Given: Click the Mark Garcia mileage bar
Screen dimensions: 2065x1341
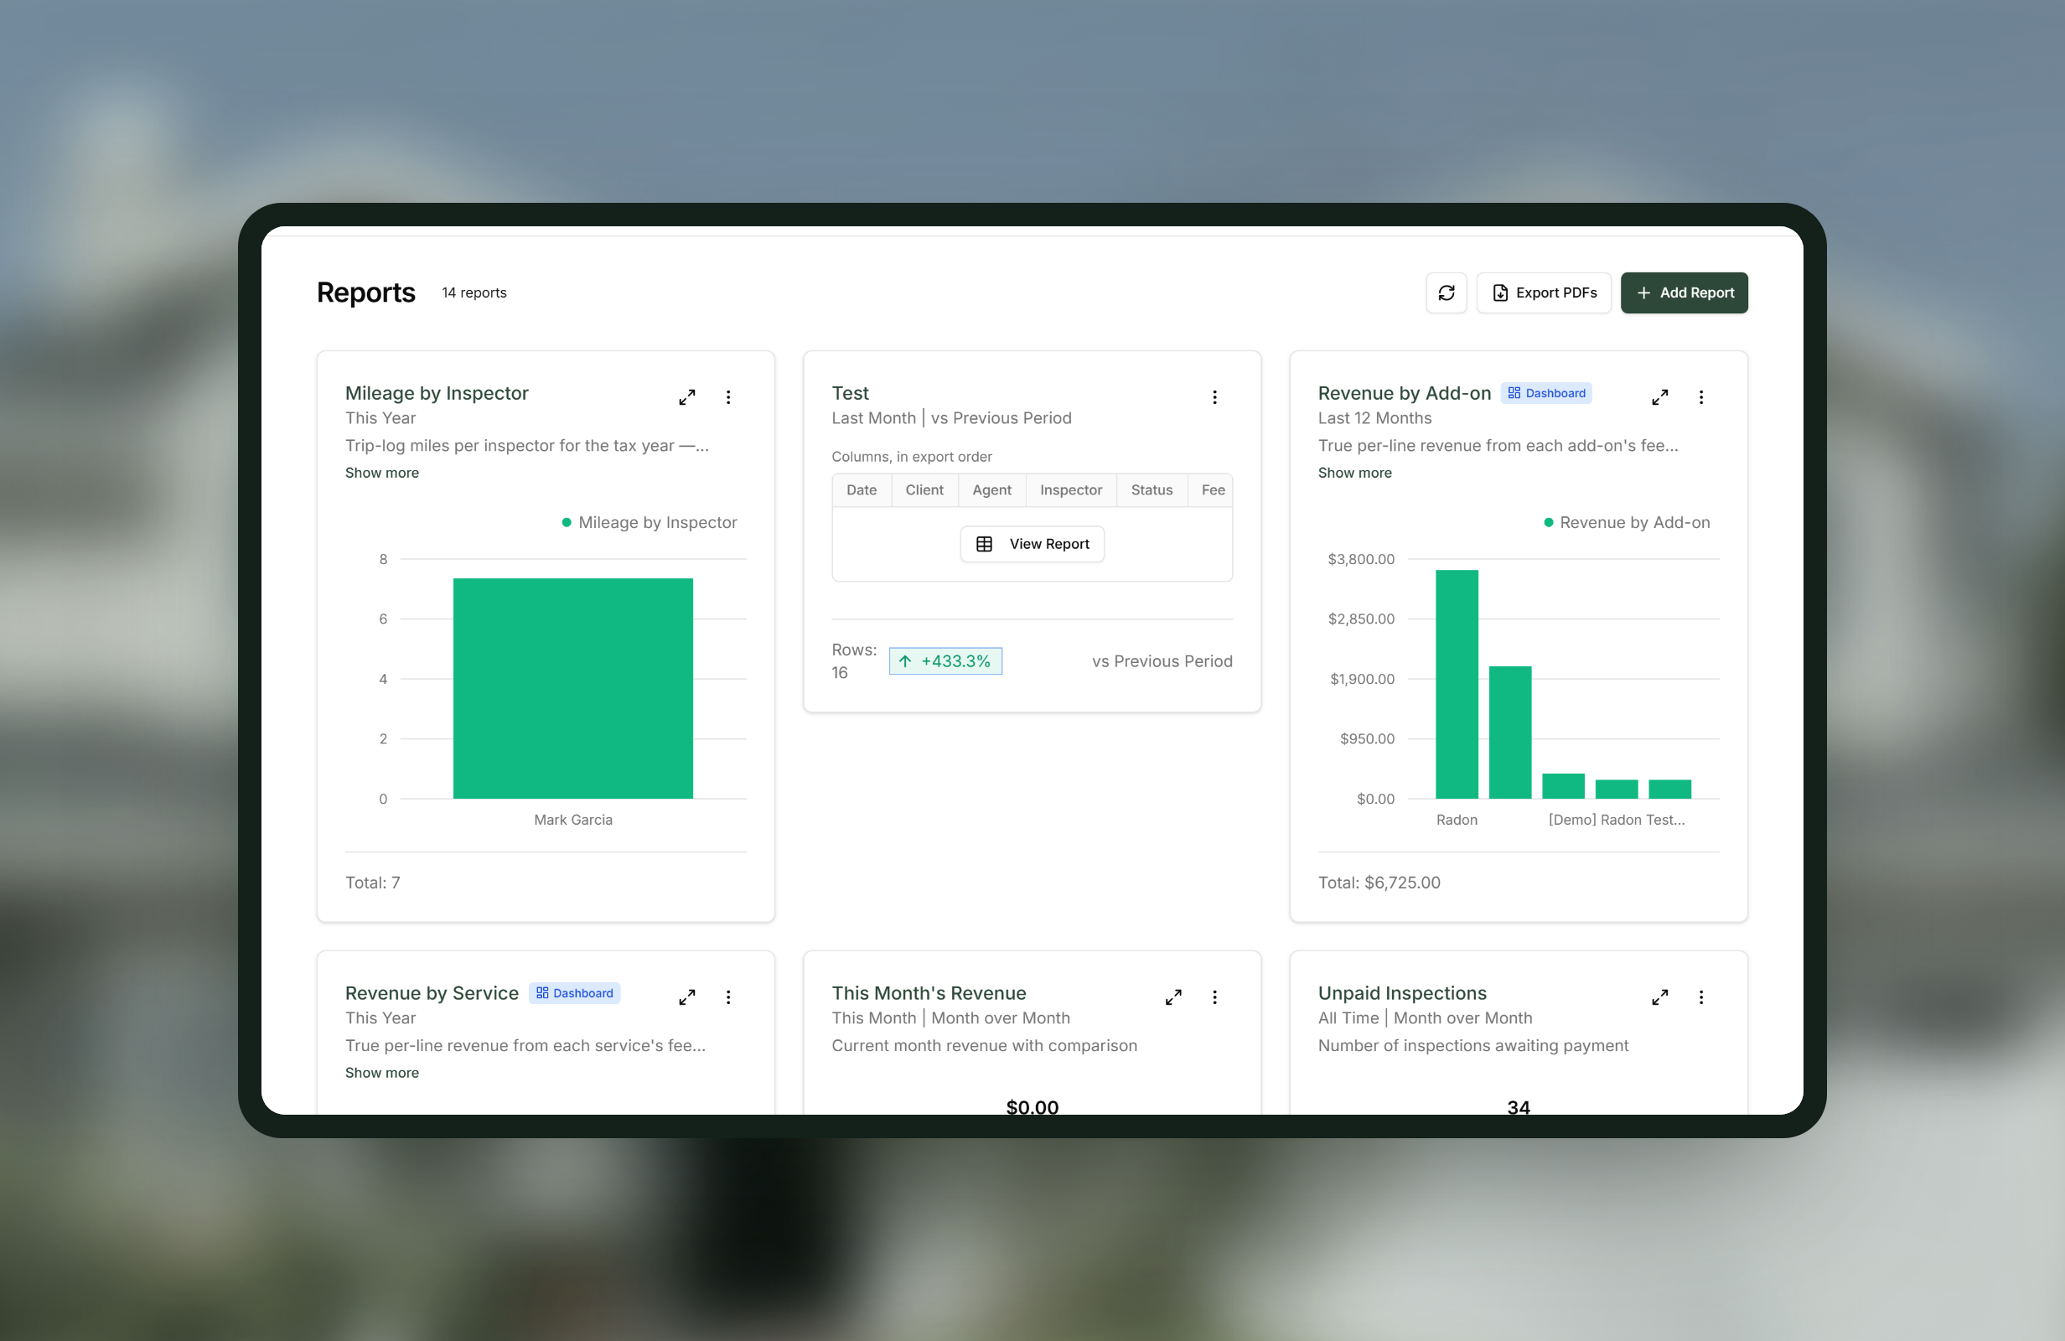Looking at the screenshot, I should [x=572, y=687].
